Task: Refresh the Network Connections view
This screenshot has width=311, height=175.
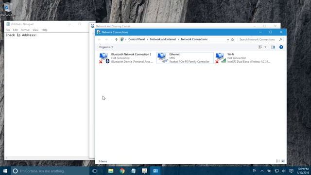Action: (x=232, y=39)
